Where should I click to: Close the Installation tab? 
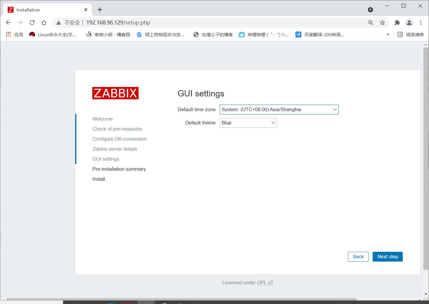tap(86, 10)
